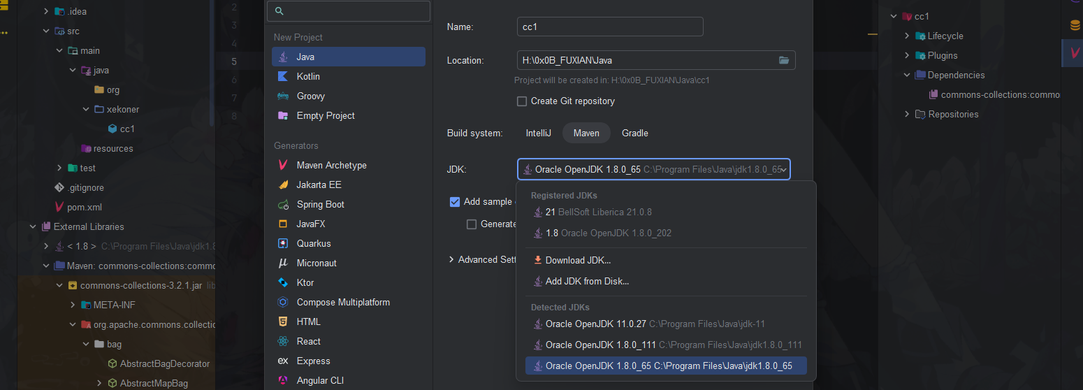Click the JavaFX generator icon
This screenshot has width=1083, height=390.
[x=283, y=224]
